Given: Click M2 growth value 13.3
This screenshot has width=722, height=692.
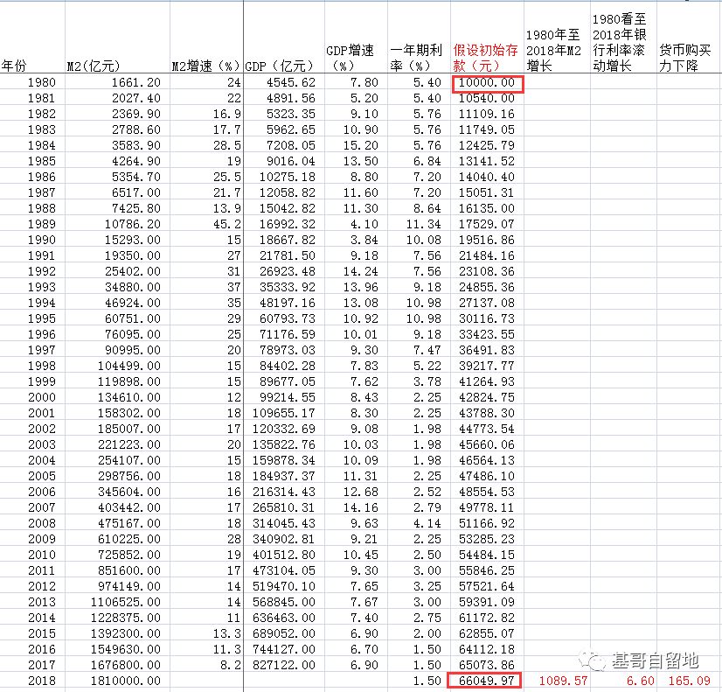Looking at the screenshot, I should [x=227, y=634].
